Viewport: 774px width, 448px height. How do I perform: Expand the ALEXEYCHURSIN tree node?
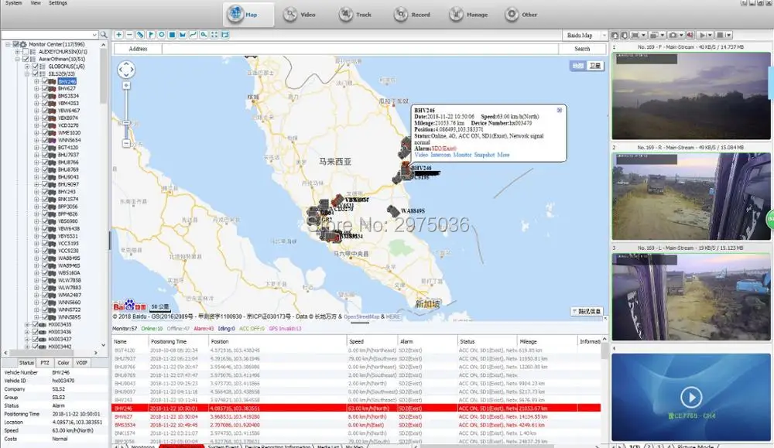[x=17, y=52]
